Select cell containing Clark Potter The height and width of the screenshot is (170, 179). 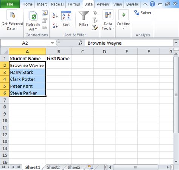point(28,79)
